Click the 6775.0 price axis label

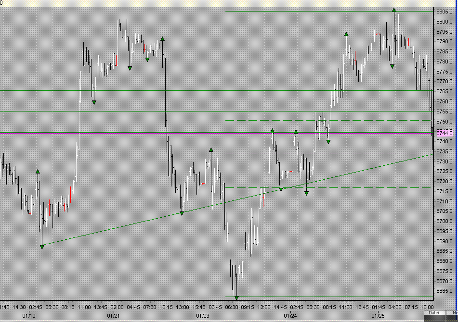click(x=444, y=72)
